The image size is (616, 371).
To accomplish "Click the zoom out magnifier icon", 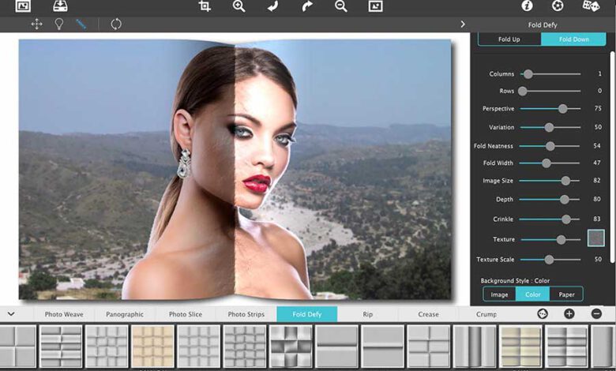I will (341, 6).
